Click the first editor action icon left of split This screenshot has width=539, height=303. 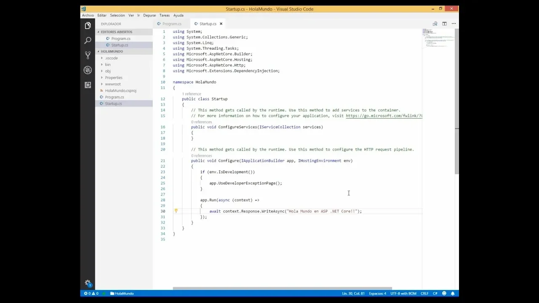435,24
